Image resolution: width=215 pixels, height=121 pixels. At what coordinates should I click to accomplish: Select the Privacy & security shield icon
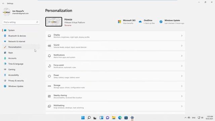coord(5,81)
